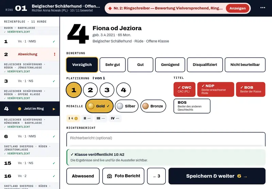Click the Klasse veröffentlicht 10:42 notice

[166, 157]
